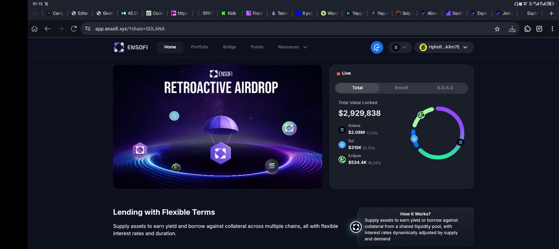Click the Ensofi icon in How it Works card
This screenshot has height=249, width=559.
[356, 227]
